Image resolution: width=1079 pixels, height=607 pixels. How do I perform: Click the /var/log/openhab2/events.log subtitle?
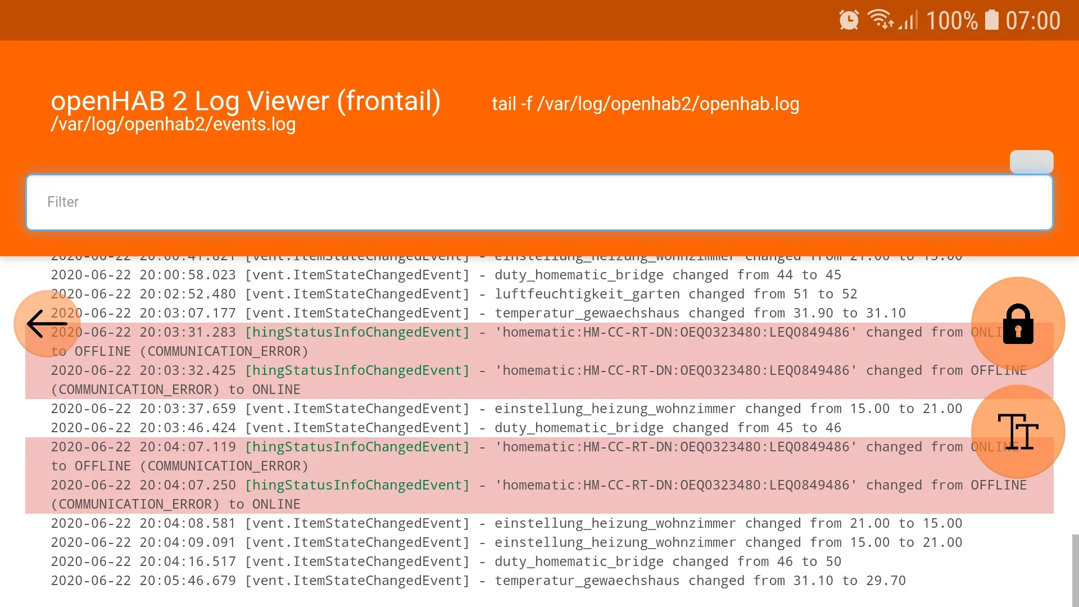click(x=173, y=124)
